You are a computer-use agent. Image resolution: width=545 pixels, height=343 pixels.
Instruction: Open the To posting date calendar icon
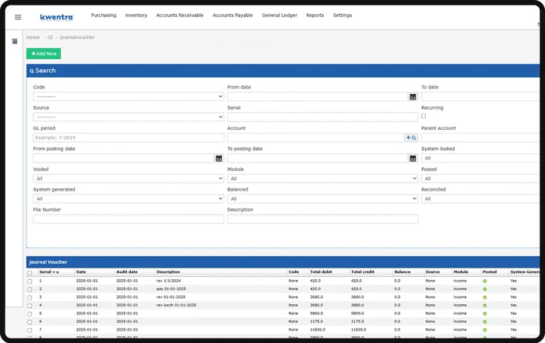click(x=413, y=159)
